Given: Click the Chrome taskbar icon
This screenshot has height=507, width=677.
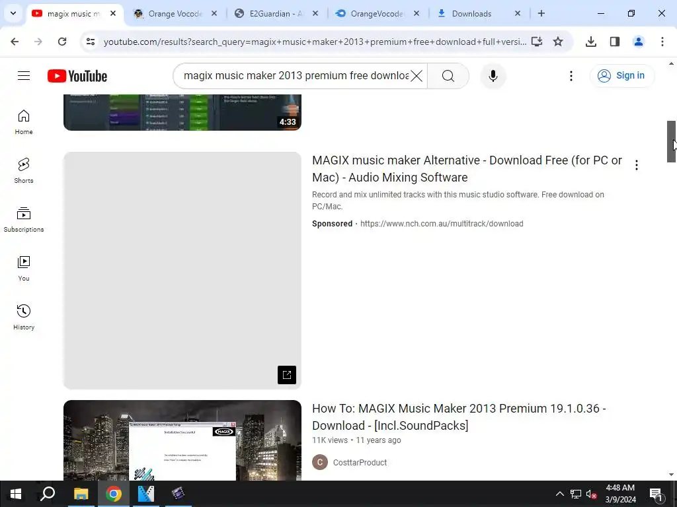Looking at the screenshot, I should [x=113, y=494].
